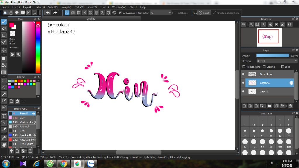The height and width of the screenshot is (168, 299).
Task: Select the Sparkle Brush
Action: (22, 135)
